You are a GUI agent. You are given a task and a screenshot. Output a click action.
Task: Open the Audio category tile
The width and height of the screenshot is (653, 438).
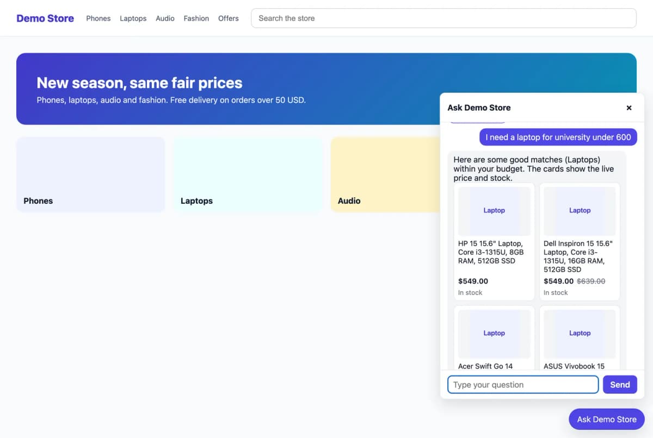pyautogui.click(x=385, y=174)
